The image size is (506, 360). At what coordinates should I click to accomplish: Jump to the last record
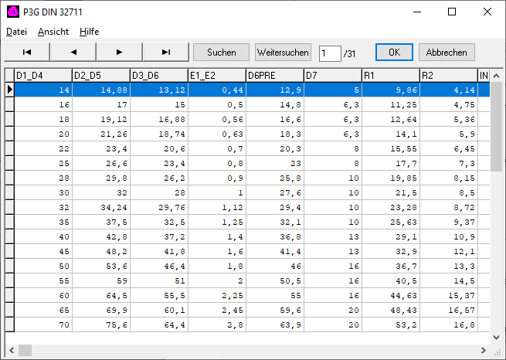[166, 53]
